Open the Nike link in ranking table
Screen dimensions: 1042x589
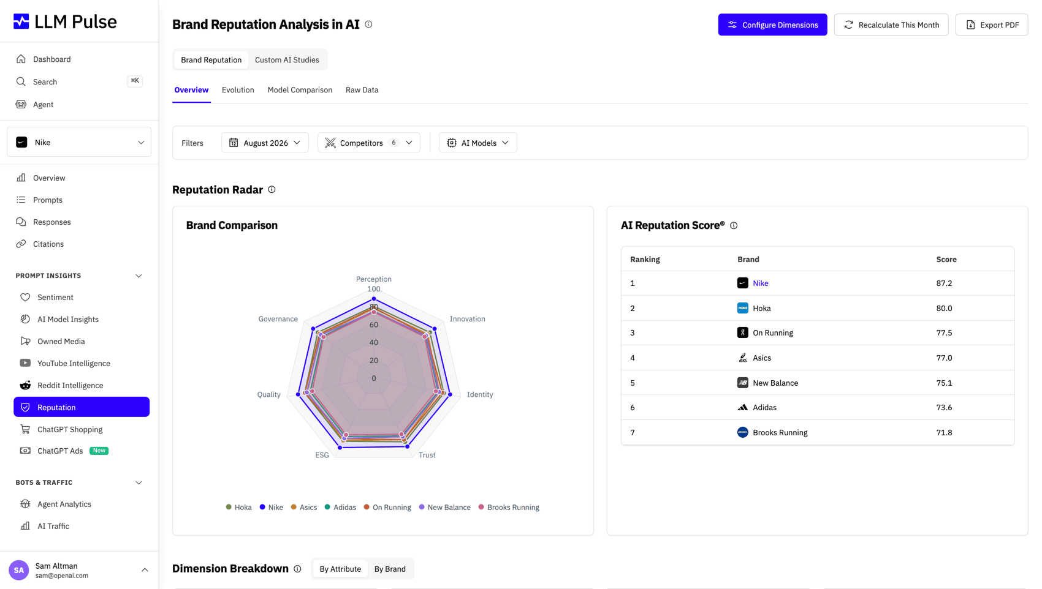[761, 283]
